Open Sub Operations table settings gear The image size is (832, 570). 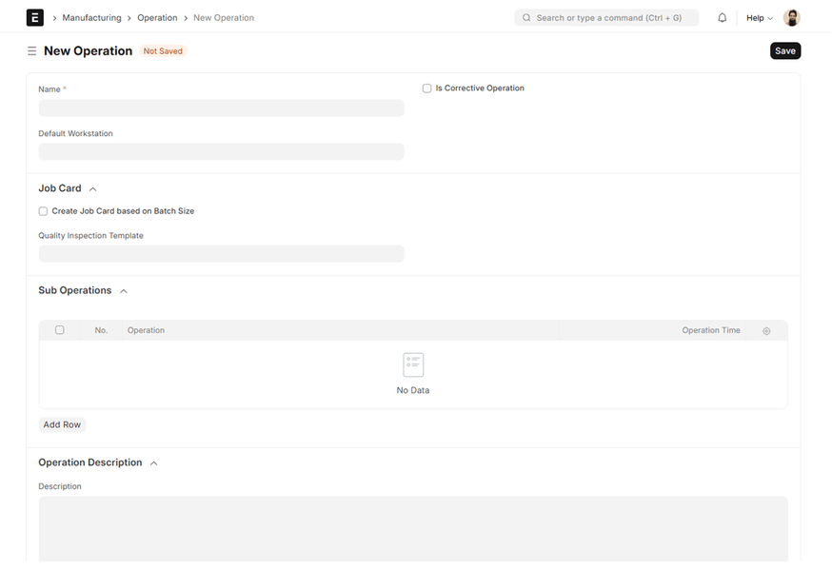pyautogui.click(x=766, y=331)
